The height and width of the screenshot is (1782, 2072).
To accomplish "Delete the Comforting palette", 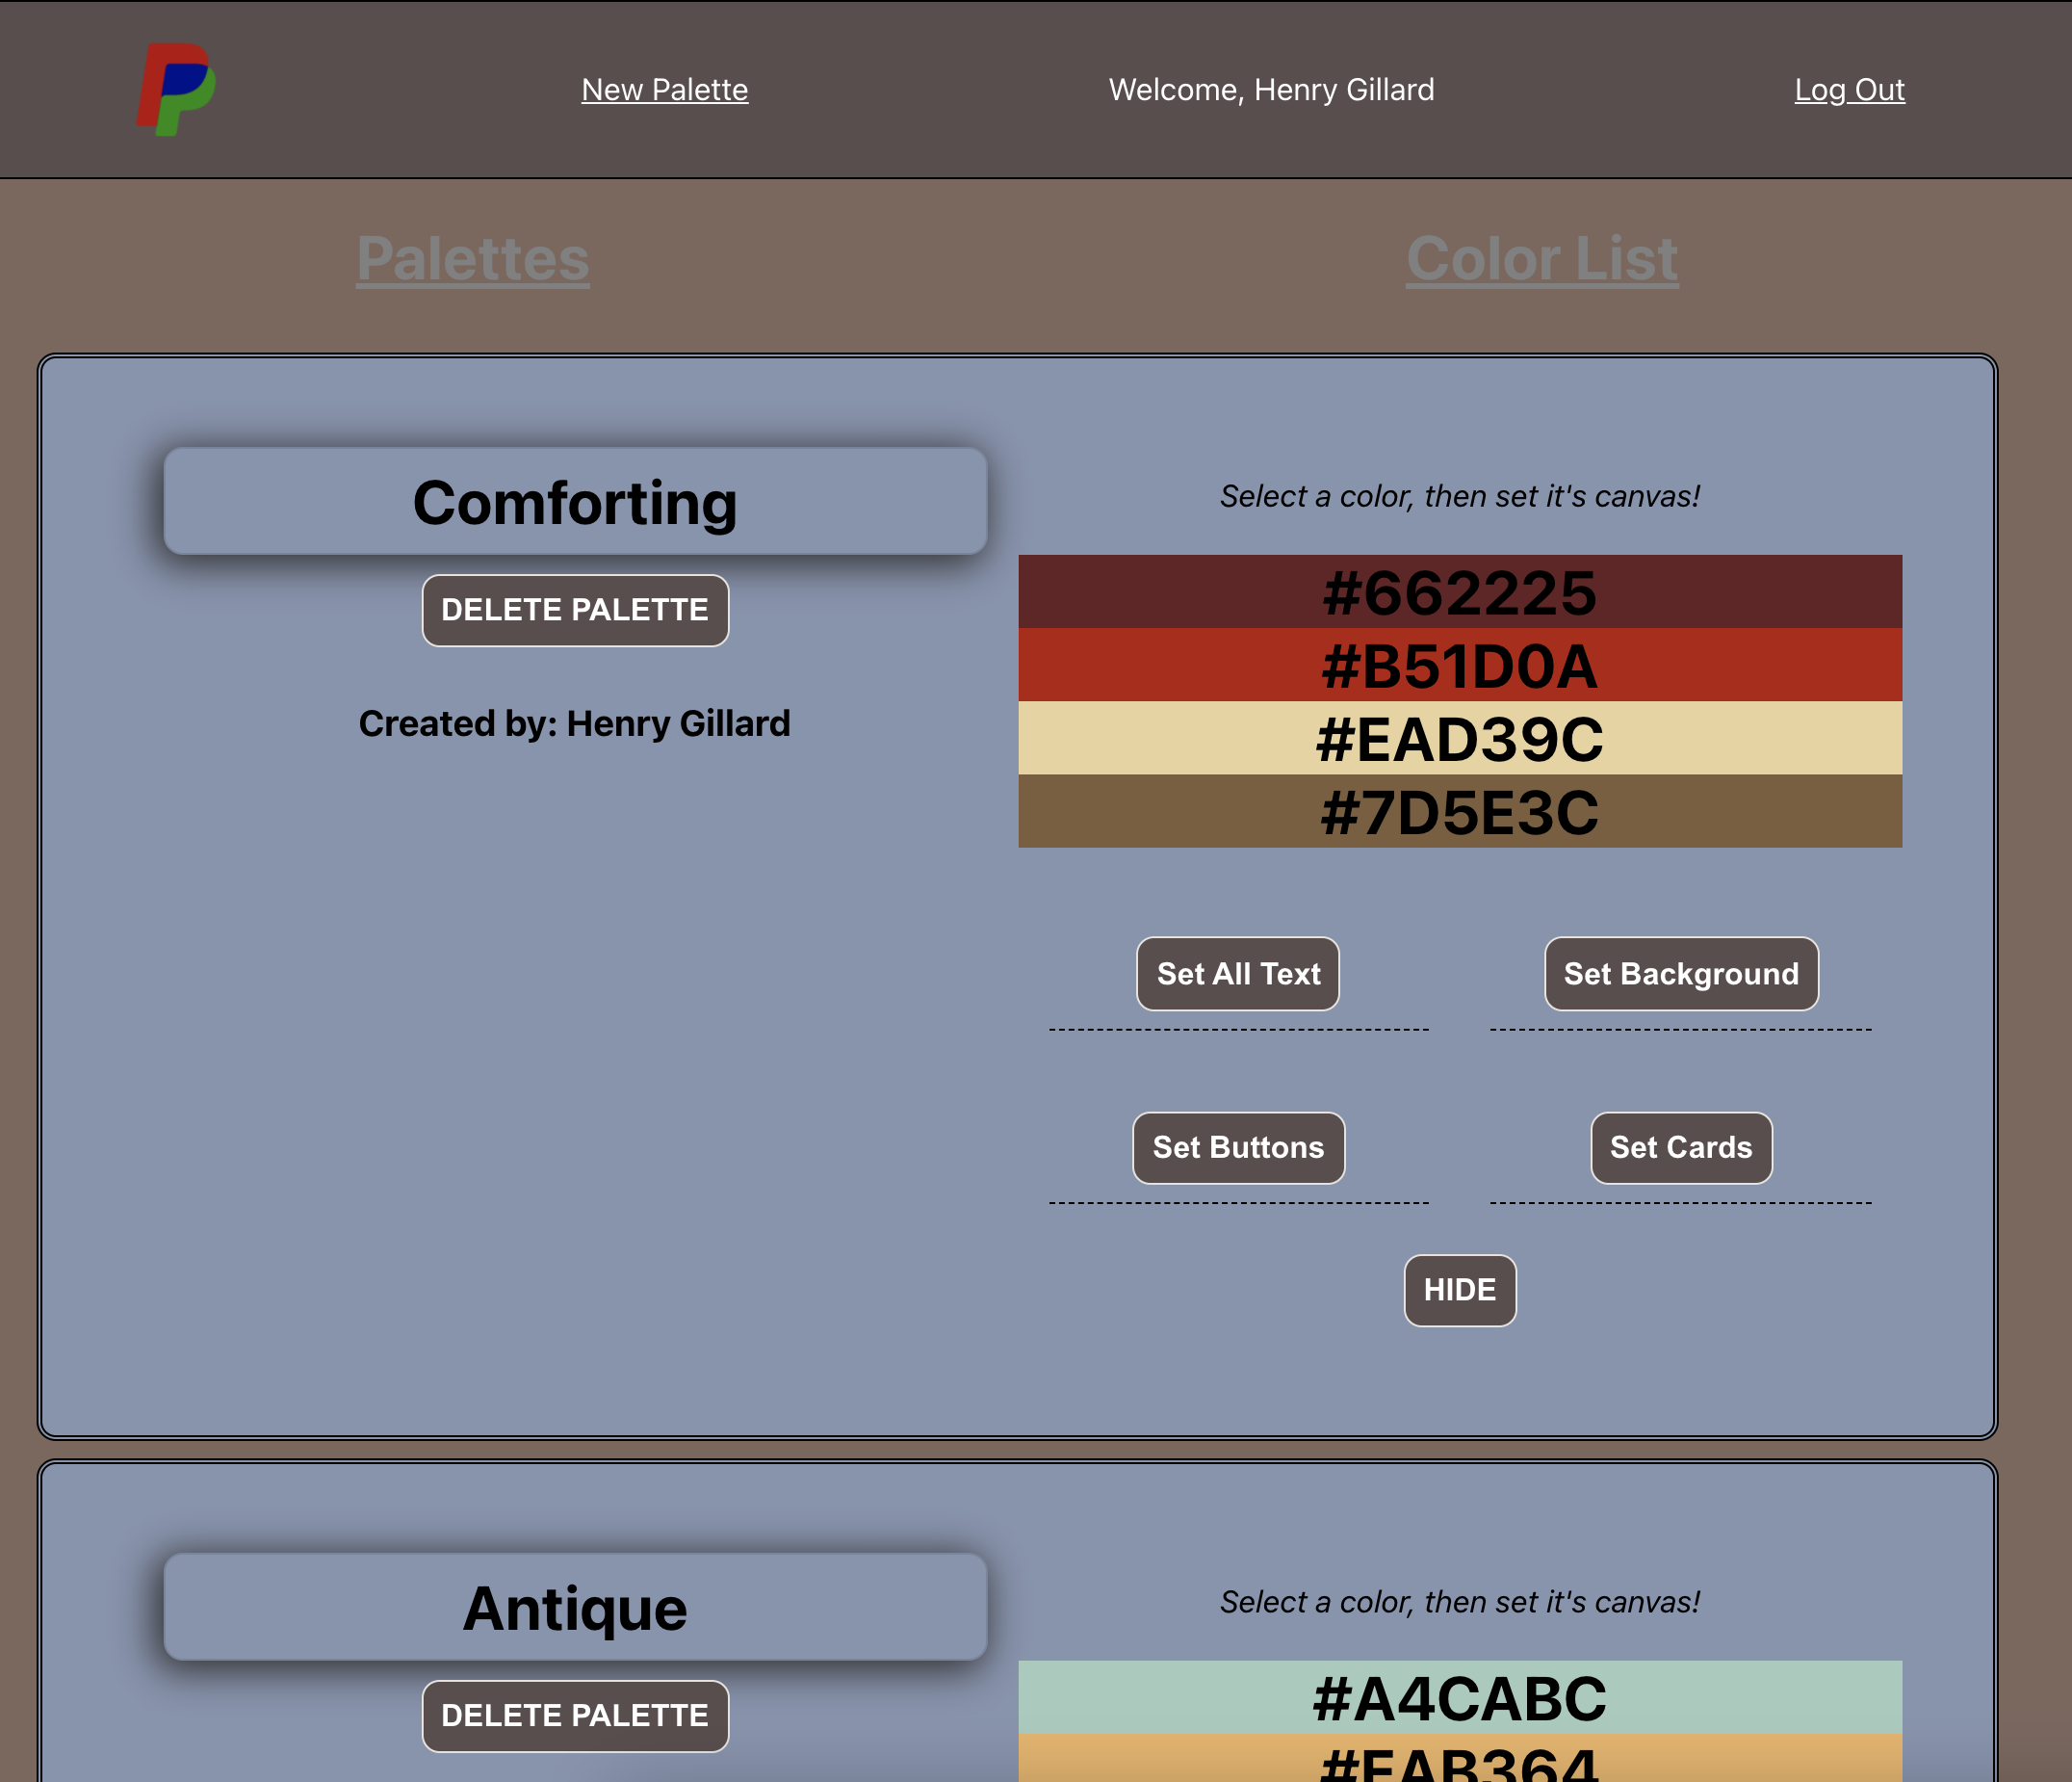I will point(574,610).
